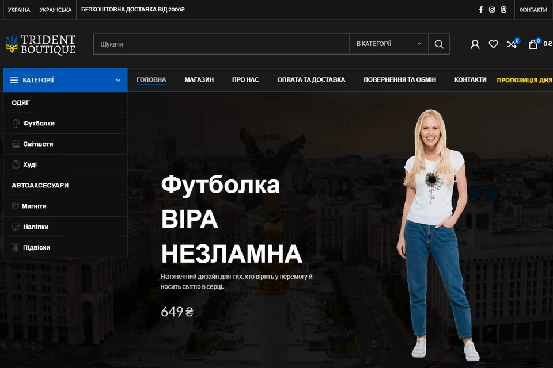The image size is (553, 368).
Task: Click the 649 ₴ price text
Action: pos(177,312)
